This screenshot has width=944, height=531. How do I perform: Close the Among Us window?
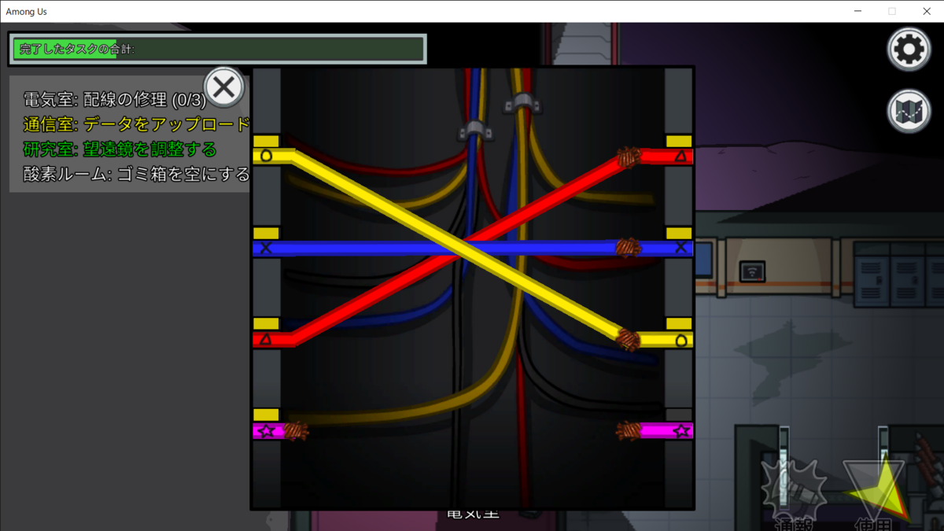tap(926, 11)
